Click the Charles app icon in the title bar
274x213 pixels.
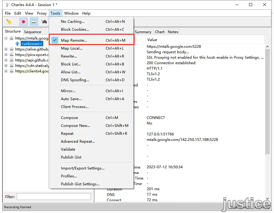pyautogui.click(x=7, y=5)
